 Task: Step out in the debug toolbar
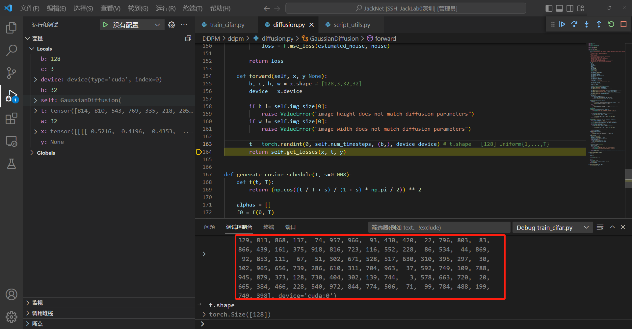pos(599,24)
